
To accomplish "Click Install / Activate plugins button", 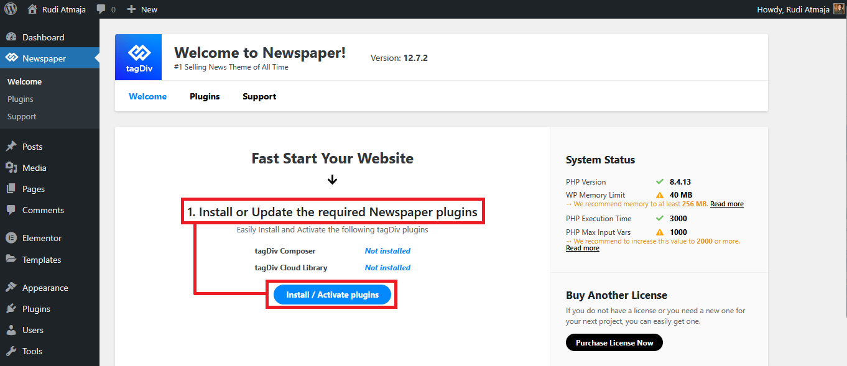I will (x=332, y=295).
